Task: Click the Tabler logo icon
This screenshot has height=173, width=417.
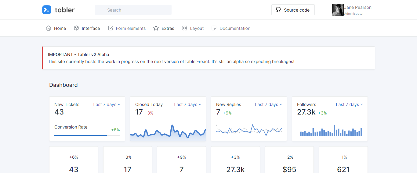Action: [47, 10]
